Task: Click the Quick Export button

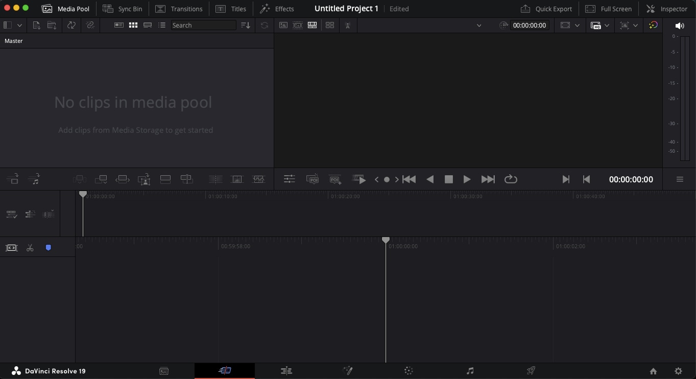Action: coord(546,9)
